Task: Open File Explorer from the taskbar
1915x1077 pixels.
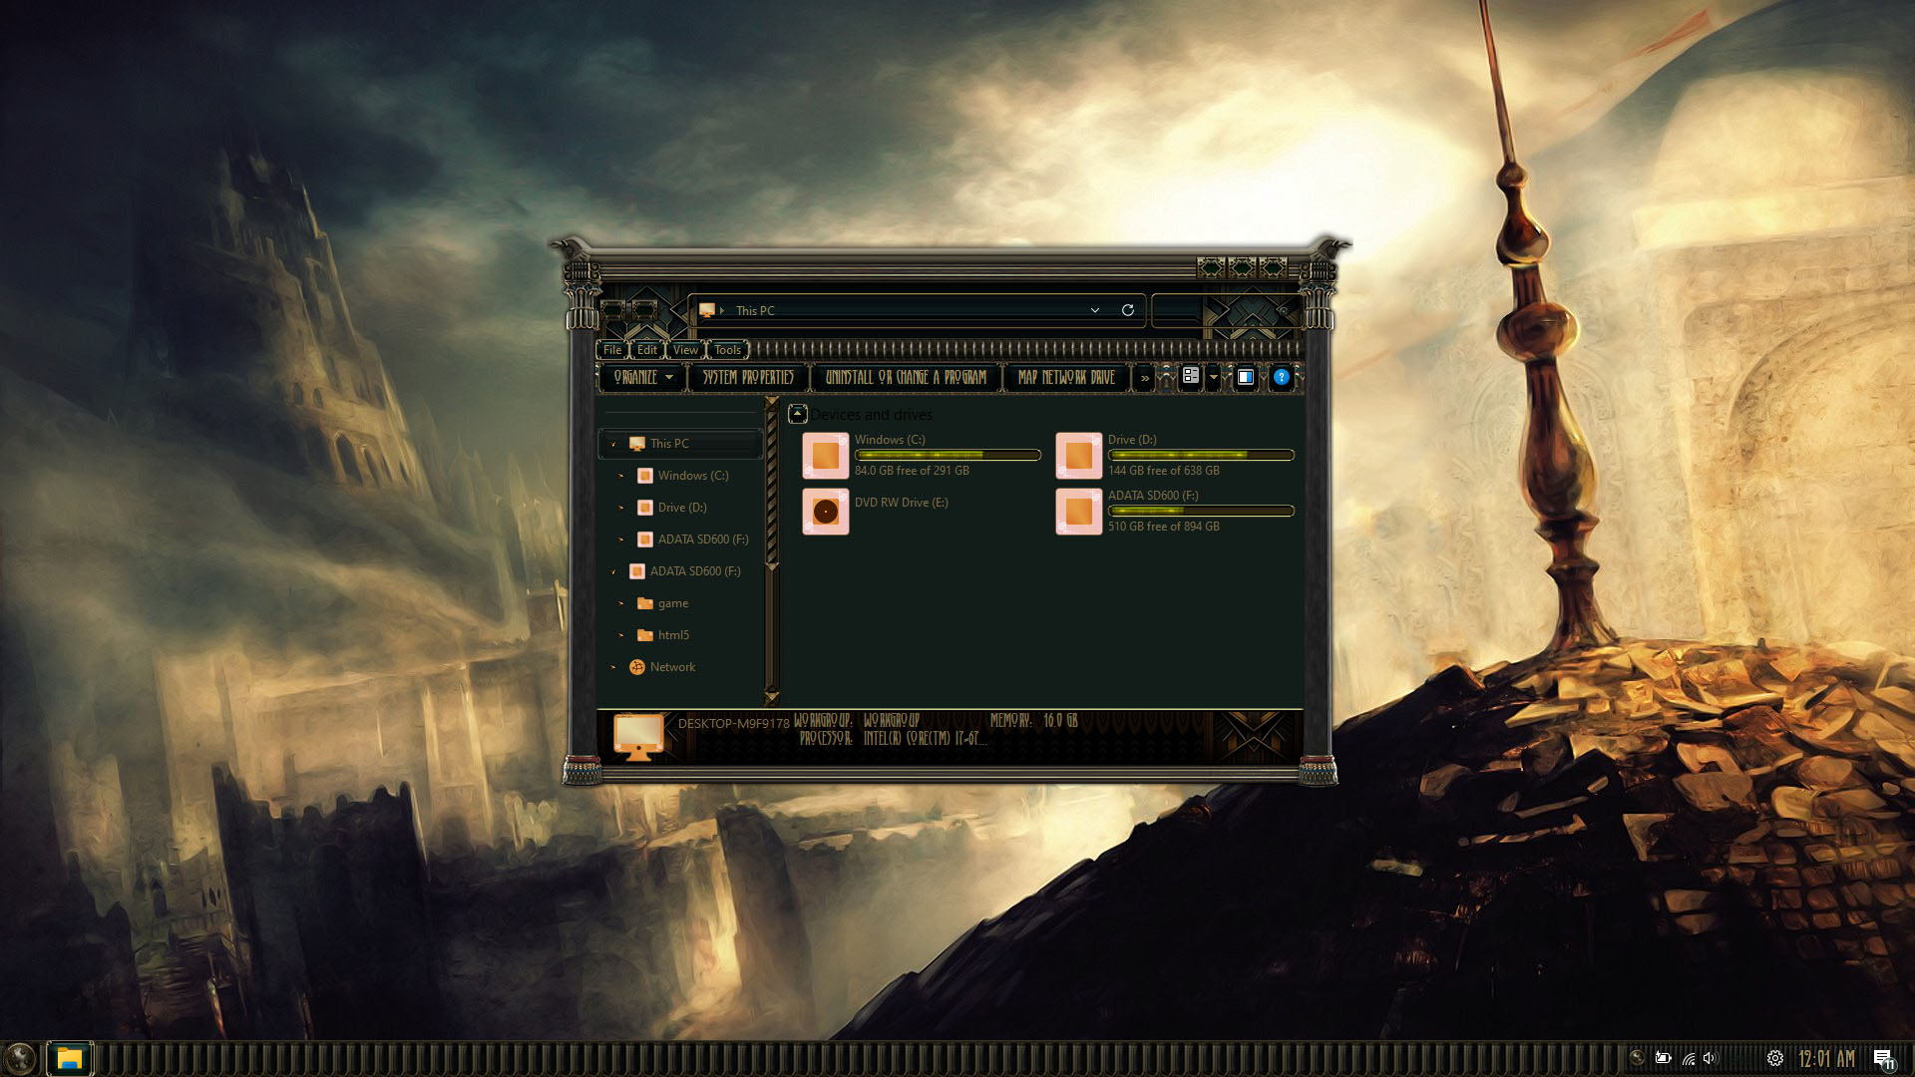Action: tap(69, 1058)
